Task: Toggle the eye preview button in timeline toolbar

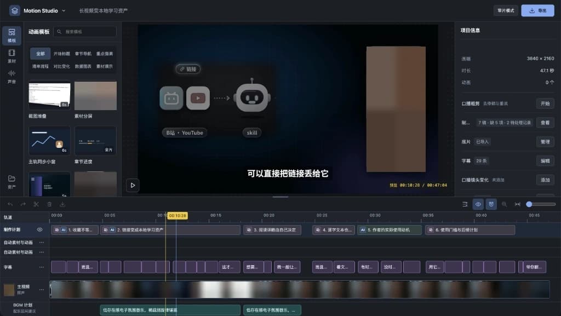Action: point(478,204)
